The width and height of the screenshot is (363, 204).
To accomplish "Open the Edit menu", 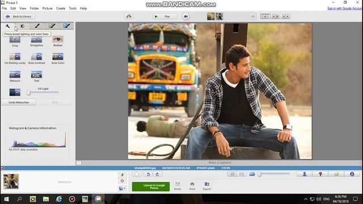I will [13, 8].
